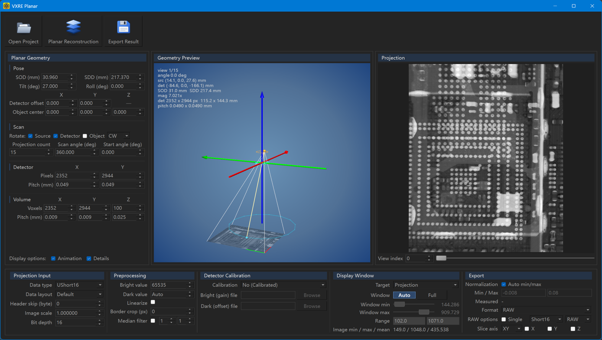Toggle Auto min/max normalization
This screenshot has height=340, width=602.
click(504, 284)
